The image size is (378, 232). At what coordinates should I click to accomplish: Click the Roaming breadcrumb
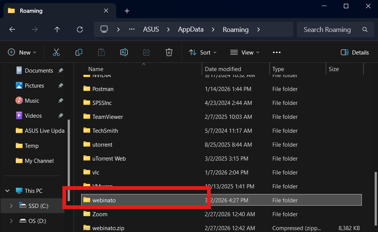point(236,29)
